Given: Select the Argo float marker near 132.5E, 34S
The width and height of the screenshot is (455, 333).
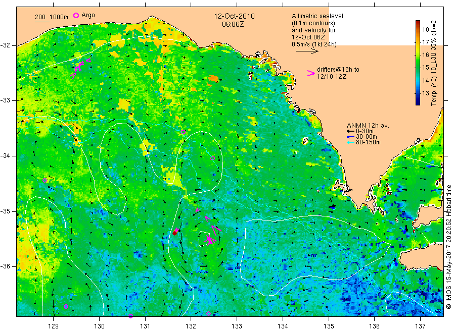Looking at the screenshot, I should tap(212, 158).
